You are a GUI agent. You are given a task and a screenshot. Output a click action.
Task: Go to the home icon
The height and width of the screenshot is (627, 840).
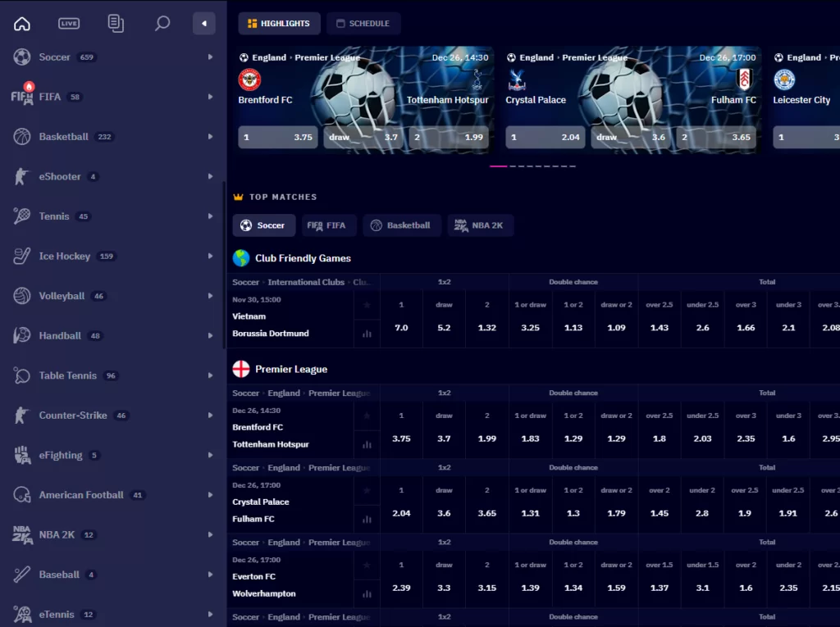tap(22, 24)
